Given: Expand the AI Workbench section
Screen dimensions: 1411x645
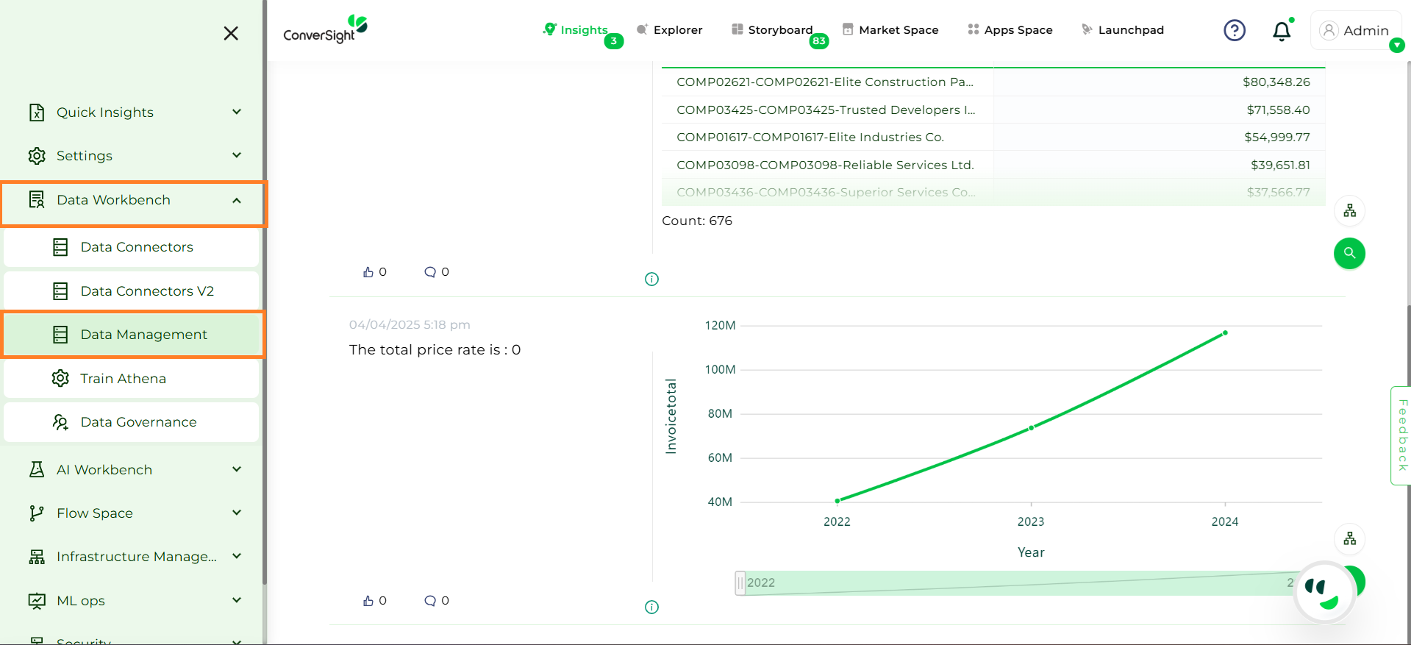Looking at the screenshot, I should (237, 469).
